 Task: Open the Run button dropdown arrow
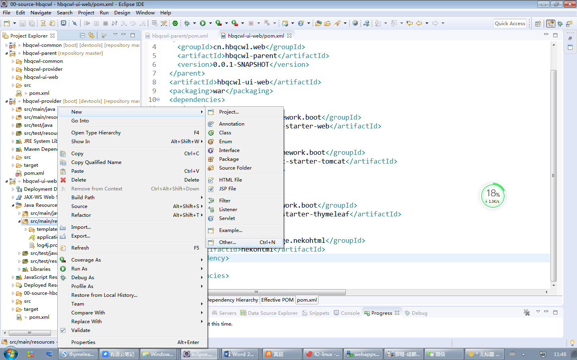pos(210,23)
